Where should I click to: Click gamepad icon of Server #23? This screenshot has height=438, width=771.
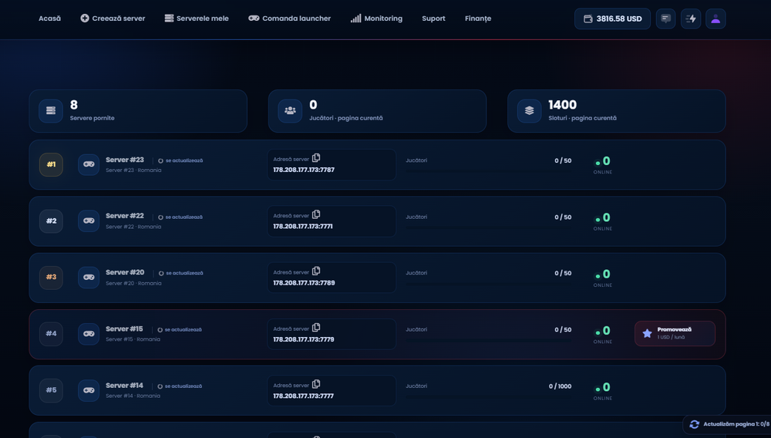(89, 164)
